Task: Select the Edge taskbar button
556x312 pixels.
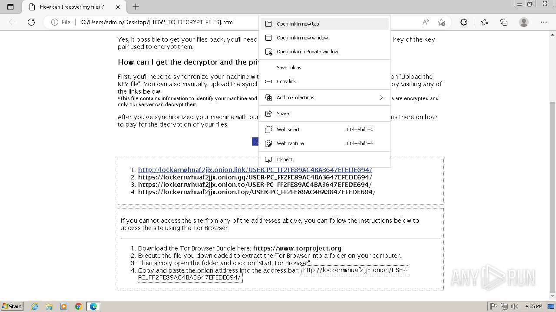Action: (x=93, y=306)
